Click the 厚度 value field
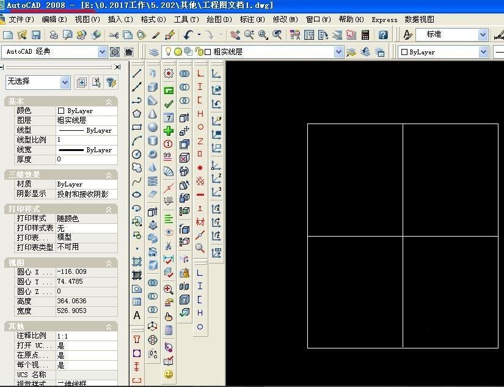 (x=87, y=159)
